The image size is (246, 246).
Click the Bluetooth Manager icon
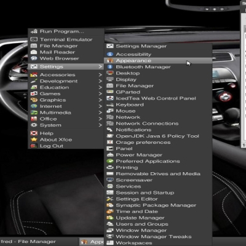click(110, 67)
